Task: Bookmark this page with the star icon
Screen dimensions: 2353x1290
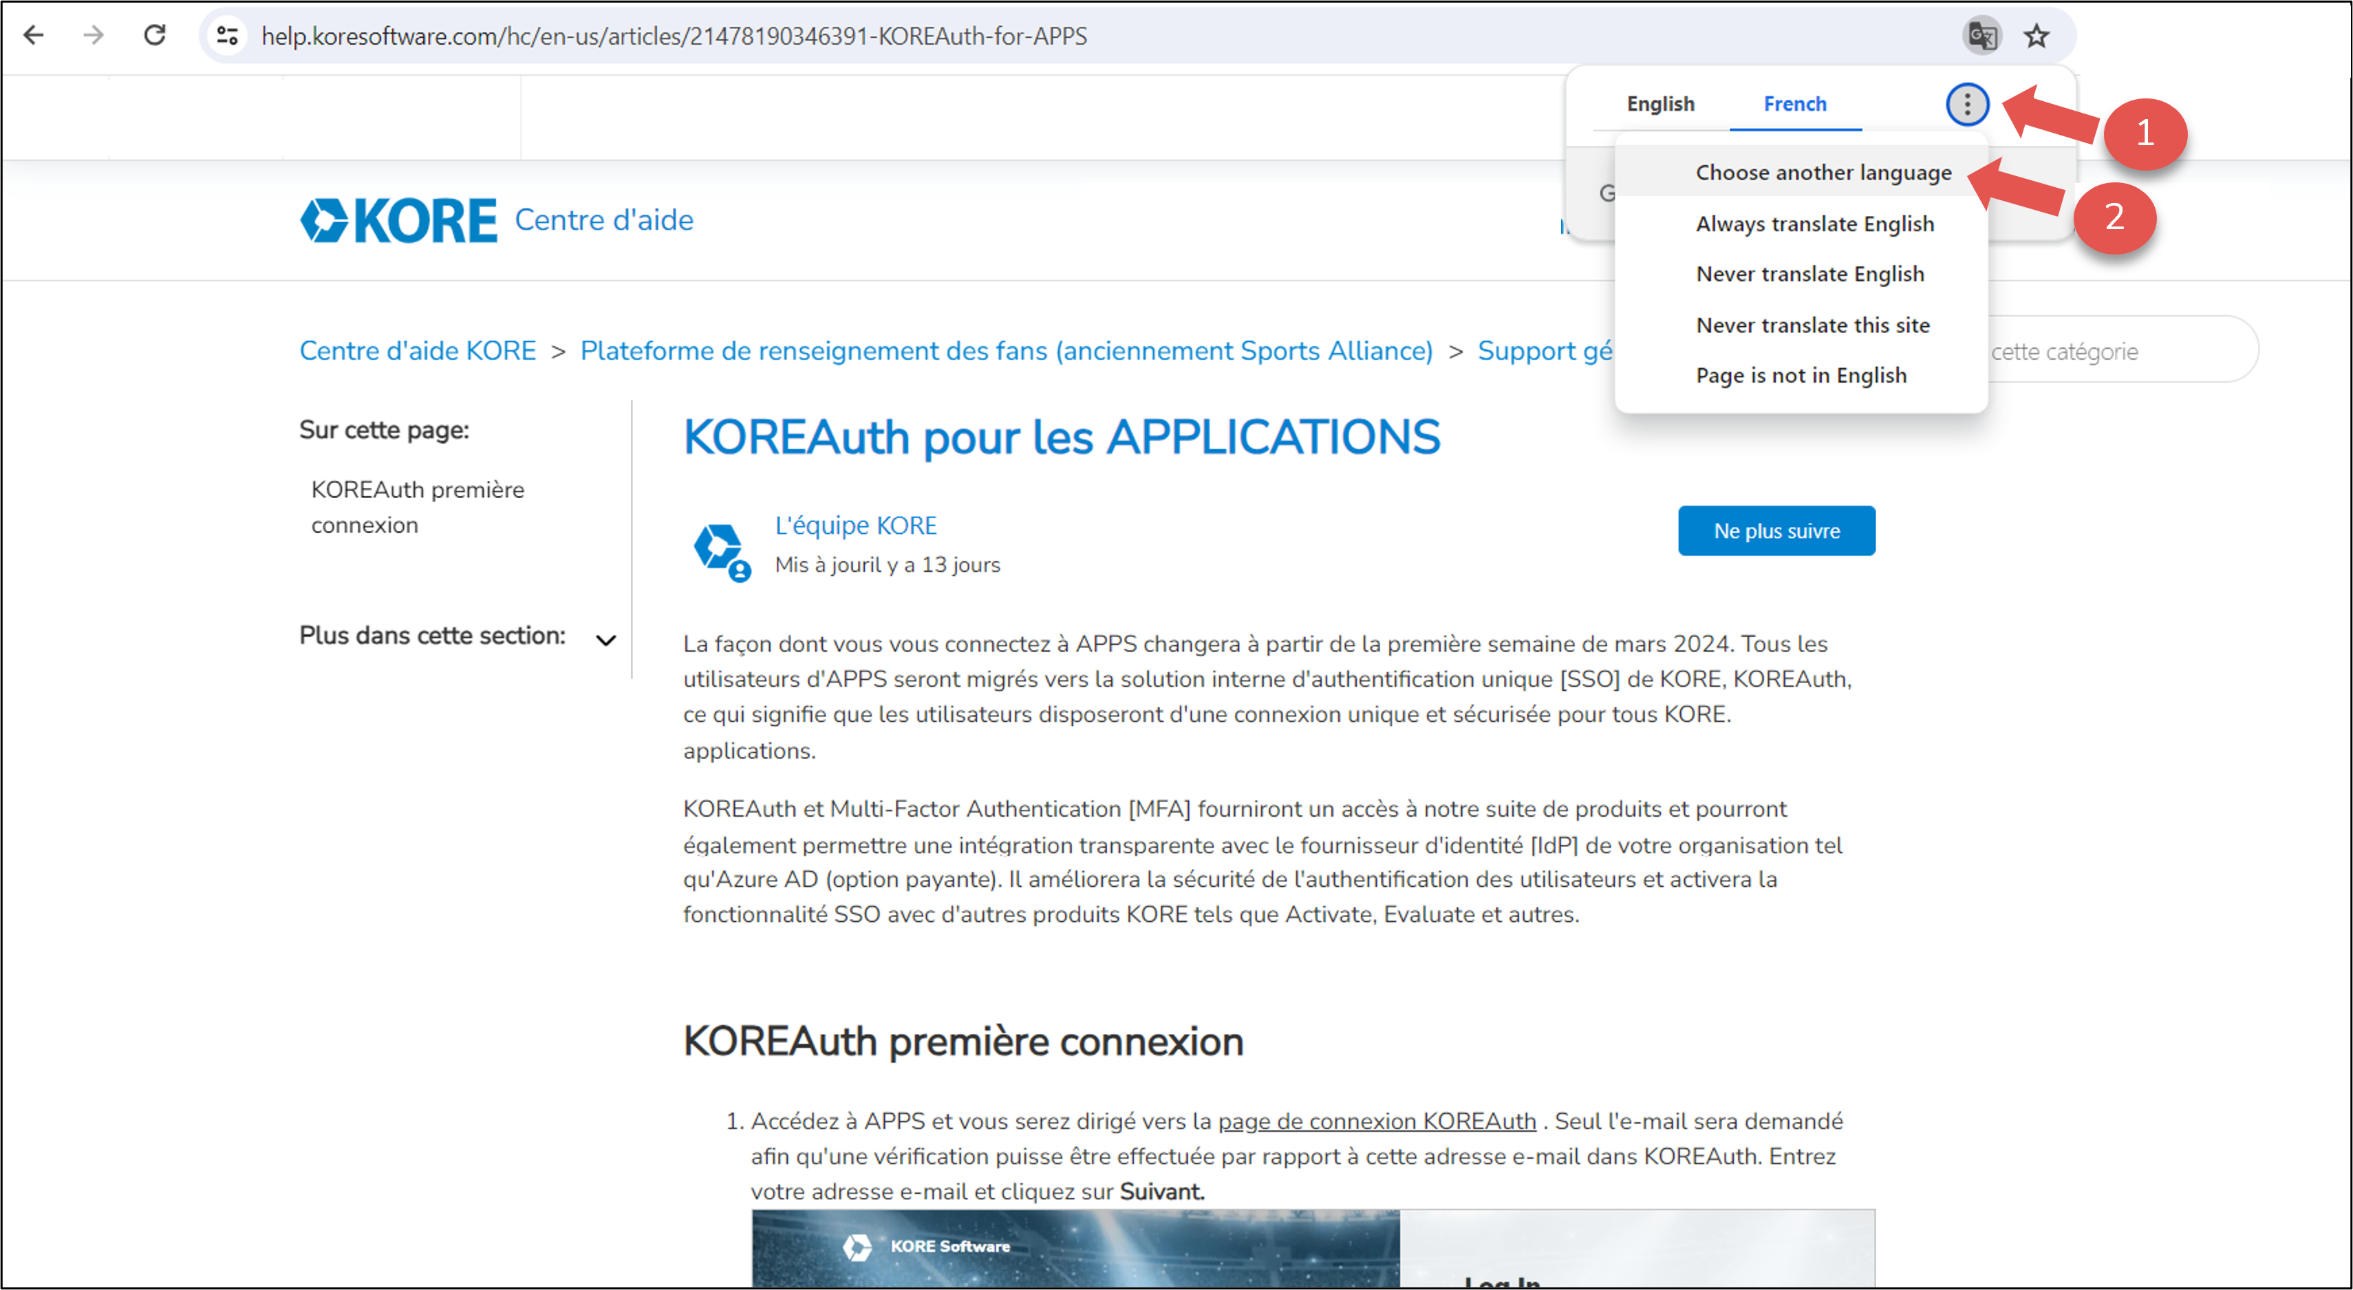Action: pos(2036,36)
